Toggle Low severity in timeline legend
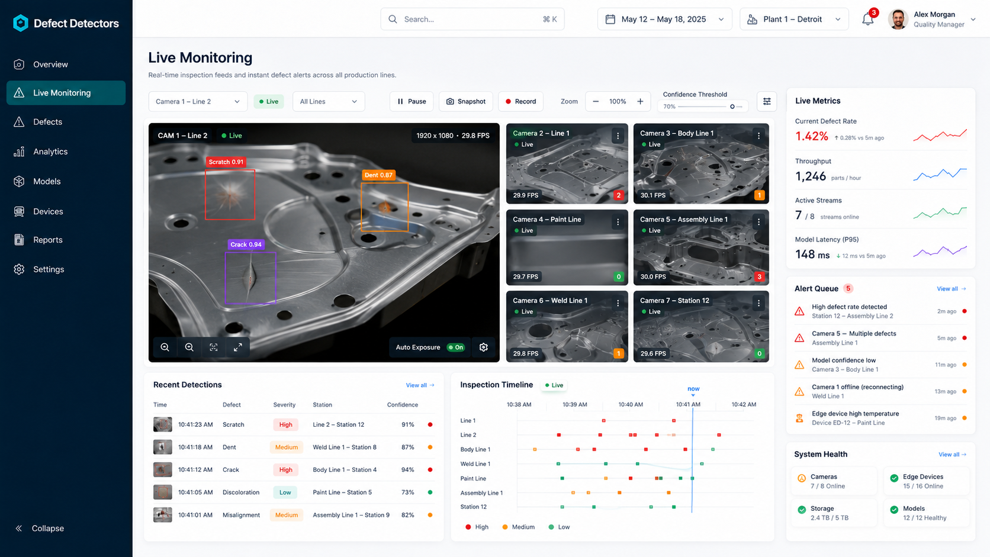Image resolution: width=990 pixels, height=557 pixels. [x=559, y=527]
